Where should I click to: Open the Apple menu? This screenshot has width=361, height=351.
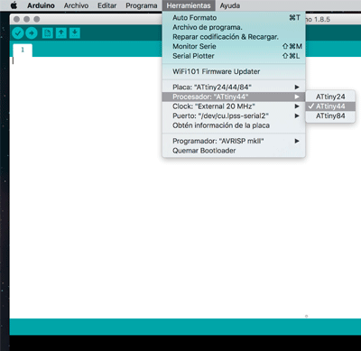point(14,5)
